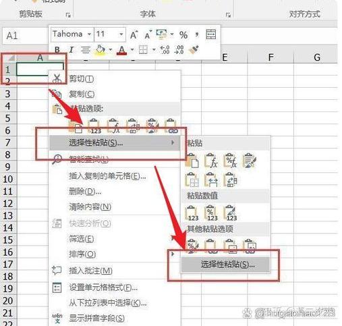Click the decrease font size icon

(148, 35)
